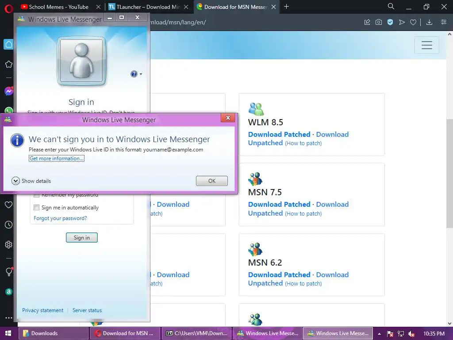
Task: Open the Downloads taskbar item
Action: click(54, 333)
